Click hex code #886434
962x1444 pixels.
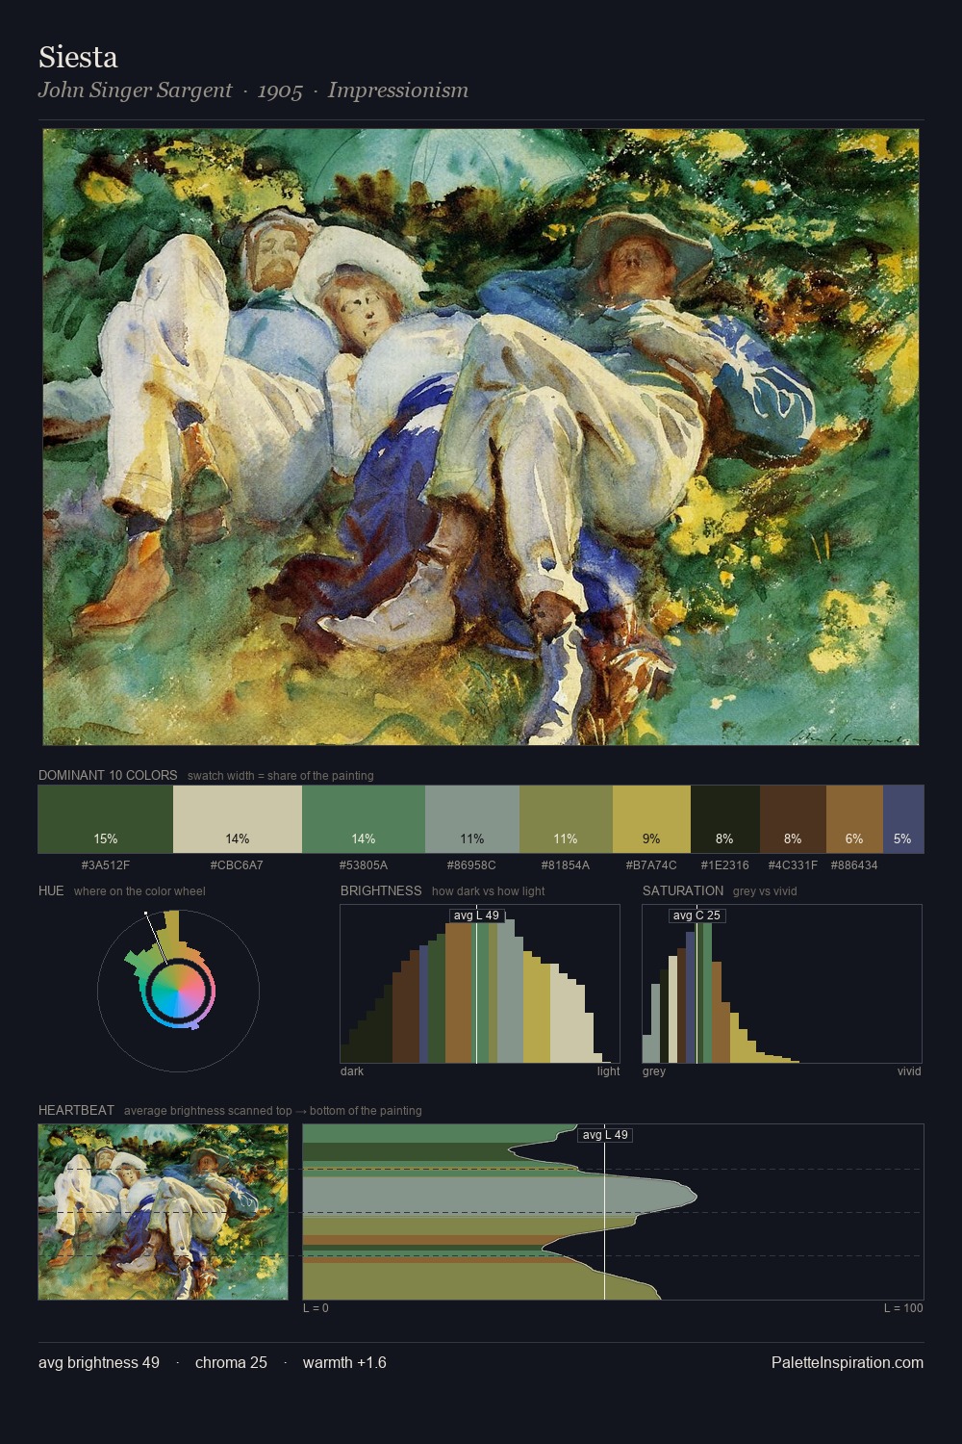point(854,865)
